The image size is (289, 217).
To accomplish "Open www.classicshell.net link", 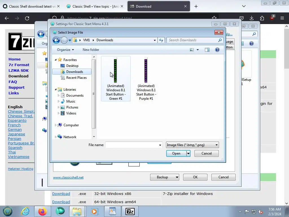I will (68, 177).
